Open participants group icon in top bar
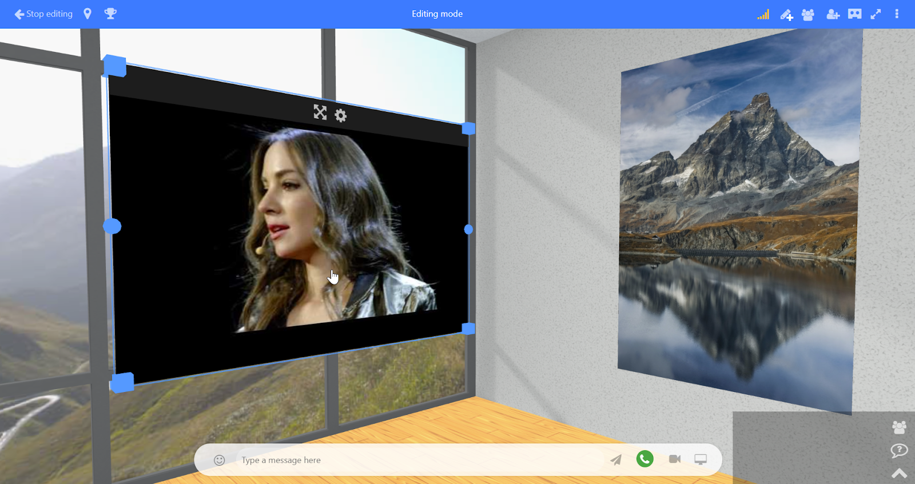Viewport: 915px width, 484px height. (808, 14)
